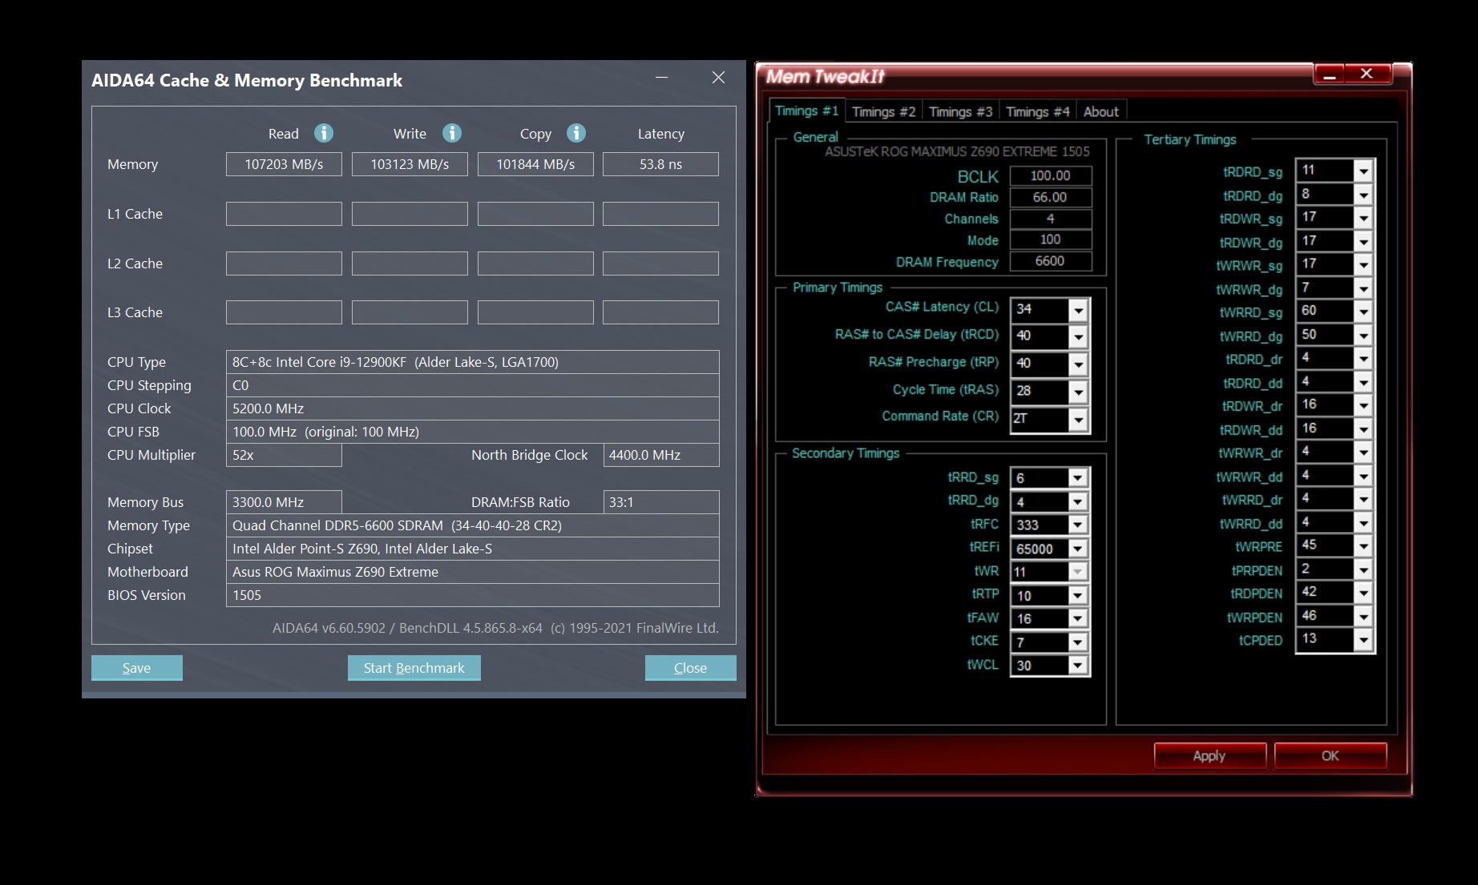Expand the tWCL dropdown
Screen dimensions: 1478x885
(x=1078, y=666)
